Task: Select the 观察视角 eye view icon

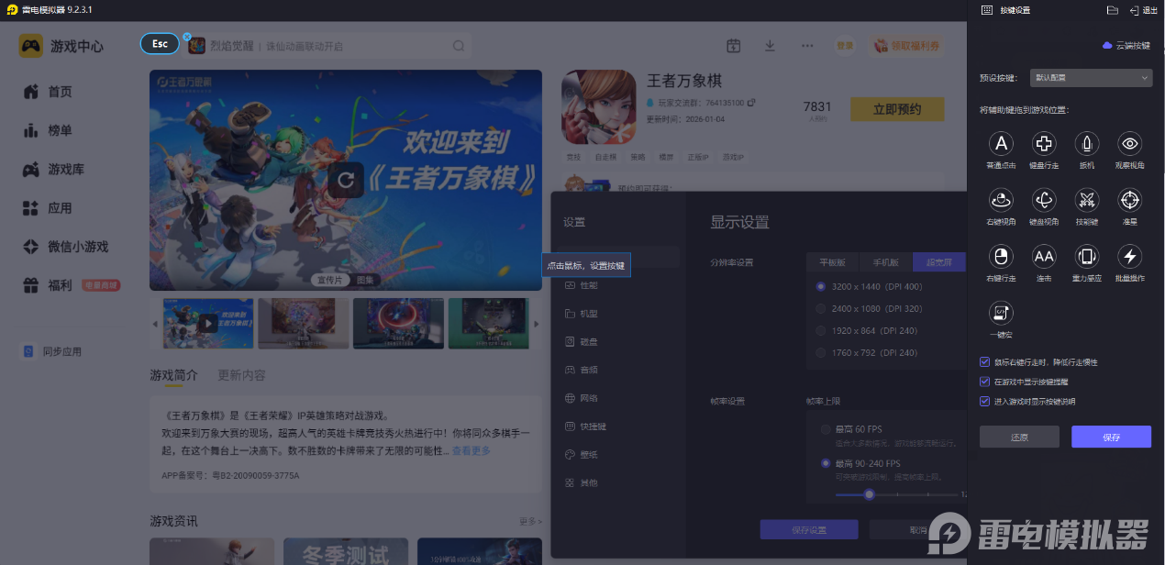Action: pyautogui.click(x=1129, y=143)
